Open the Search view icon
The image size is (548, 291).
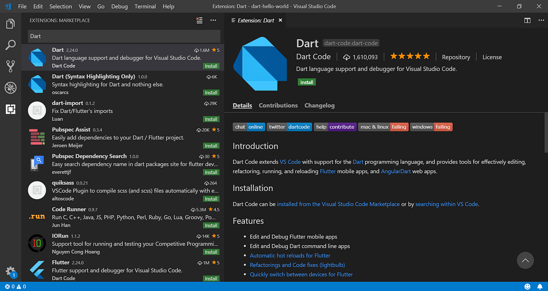[x=10, y=45]
